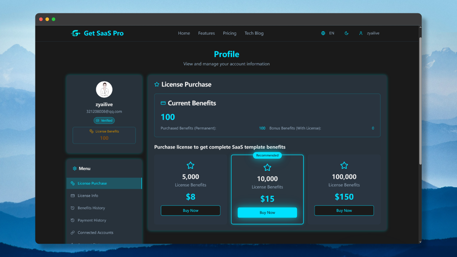Open the Tech Blog page

254,33
